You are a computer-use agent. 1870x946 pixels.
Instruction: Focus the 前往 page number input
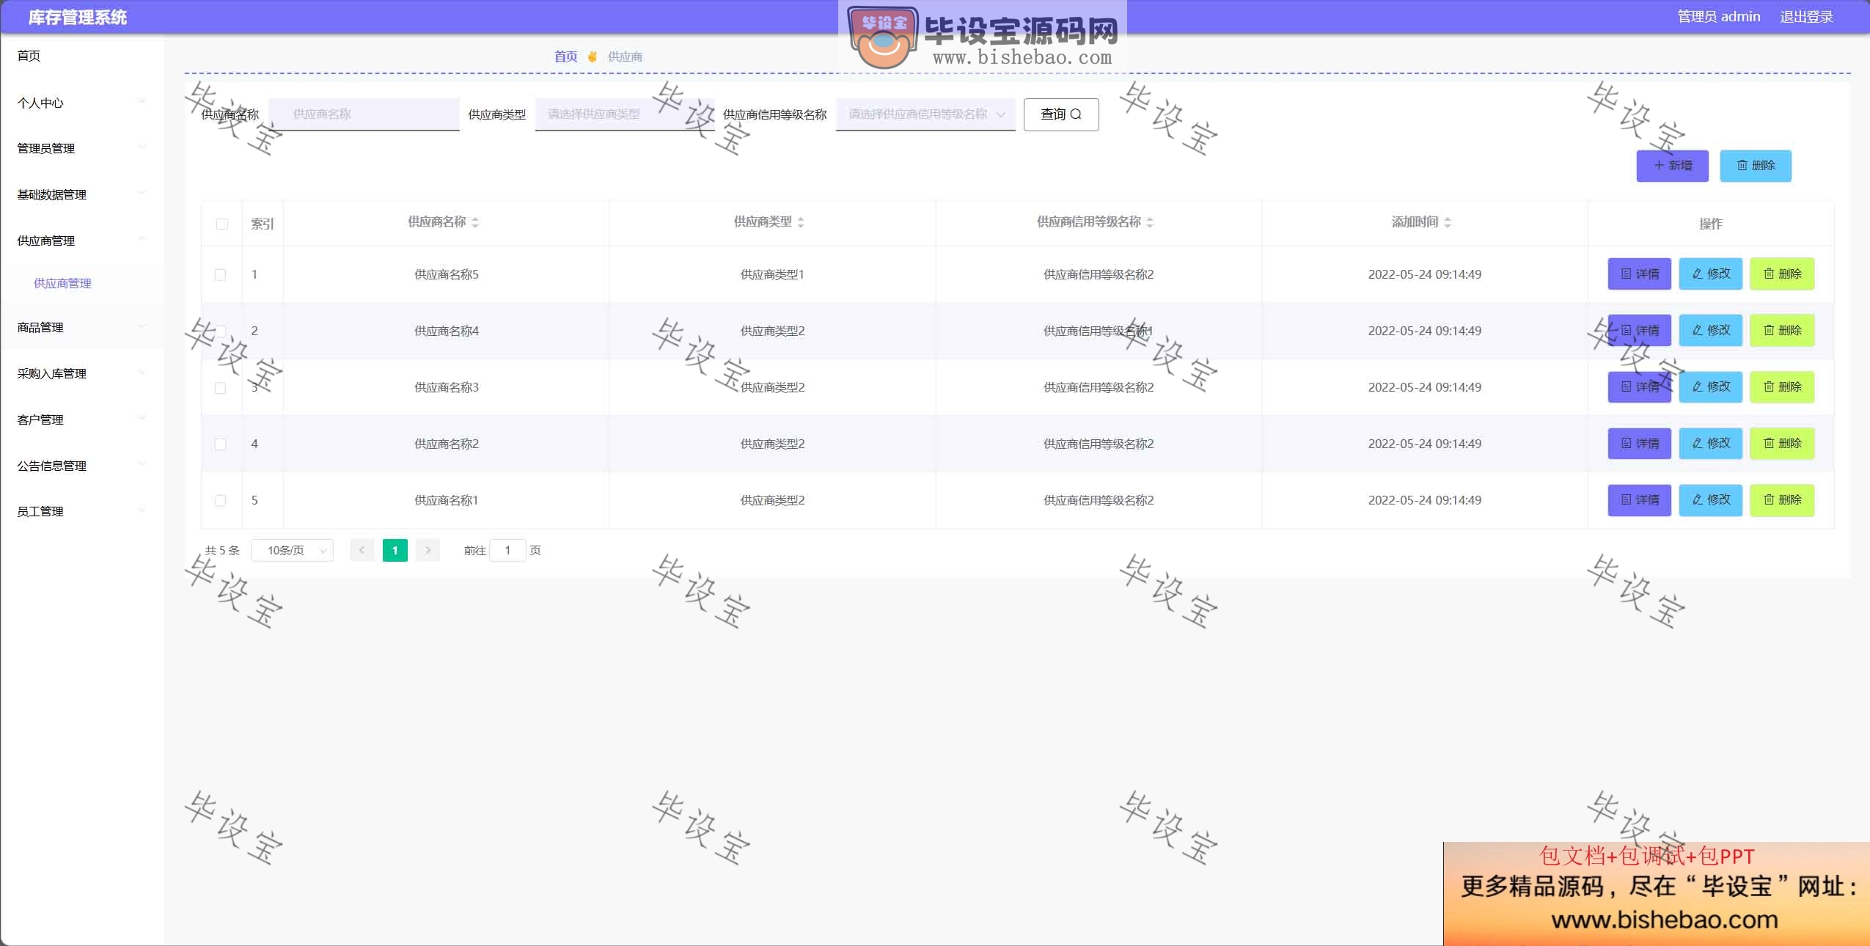click(507, 550)
